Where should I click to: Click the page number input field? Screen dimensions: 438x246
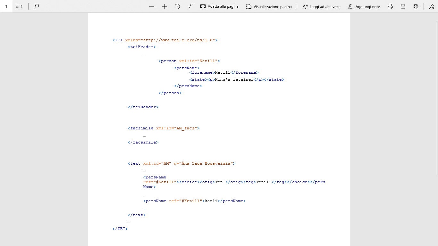click(6, 6)
